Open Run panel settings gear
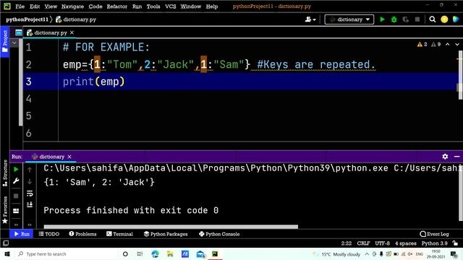The width and height of the screenshot is (463, 260). point(445,157)
